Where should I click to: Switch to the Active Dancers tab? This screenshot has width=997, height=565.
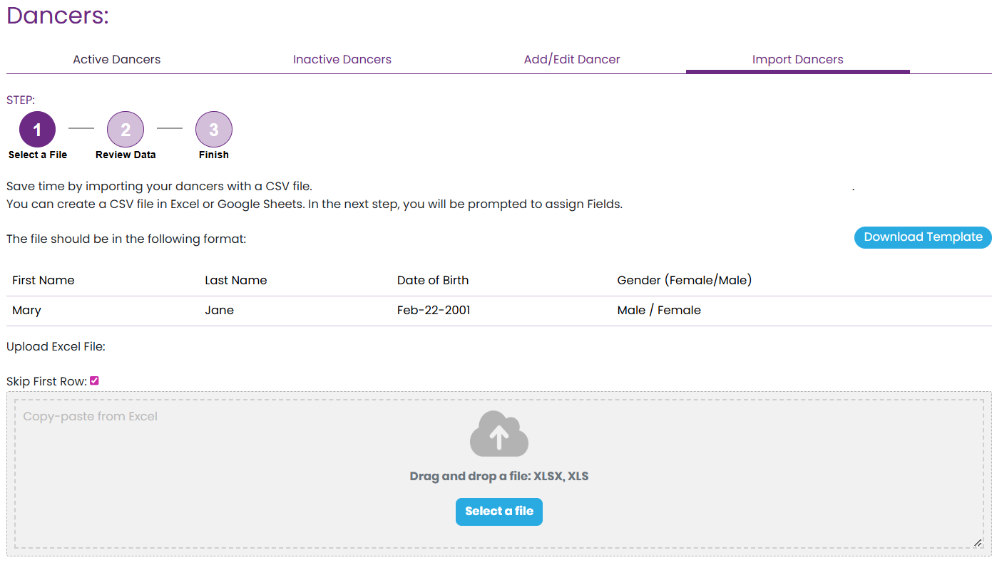(117, 60)
